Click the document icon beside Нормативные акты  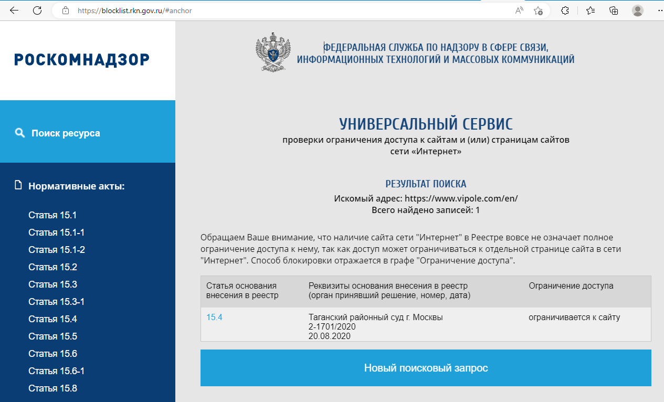point(19,185)
